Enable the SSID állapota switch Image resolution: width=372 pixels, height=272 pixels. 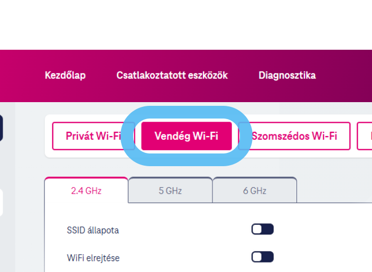click(262, 230)
